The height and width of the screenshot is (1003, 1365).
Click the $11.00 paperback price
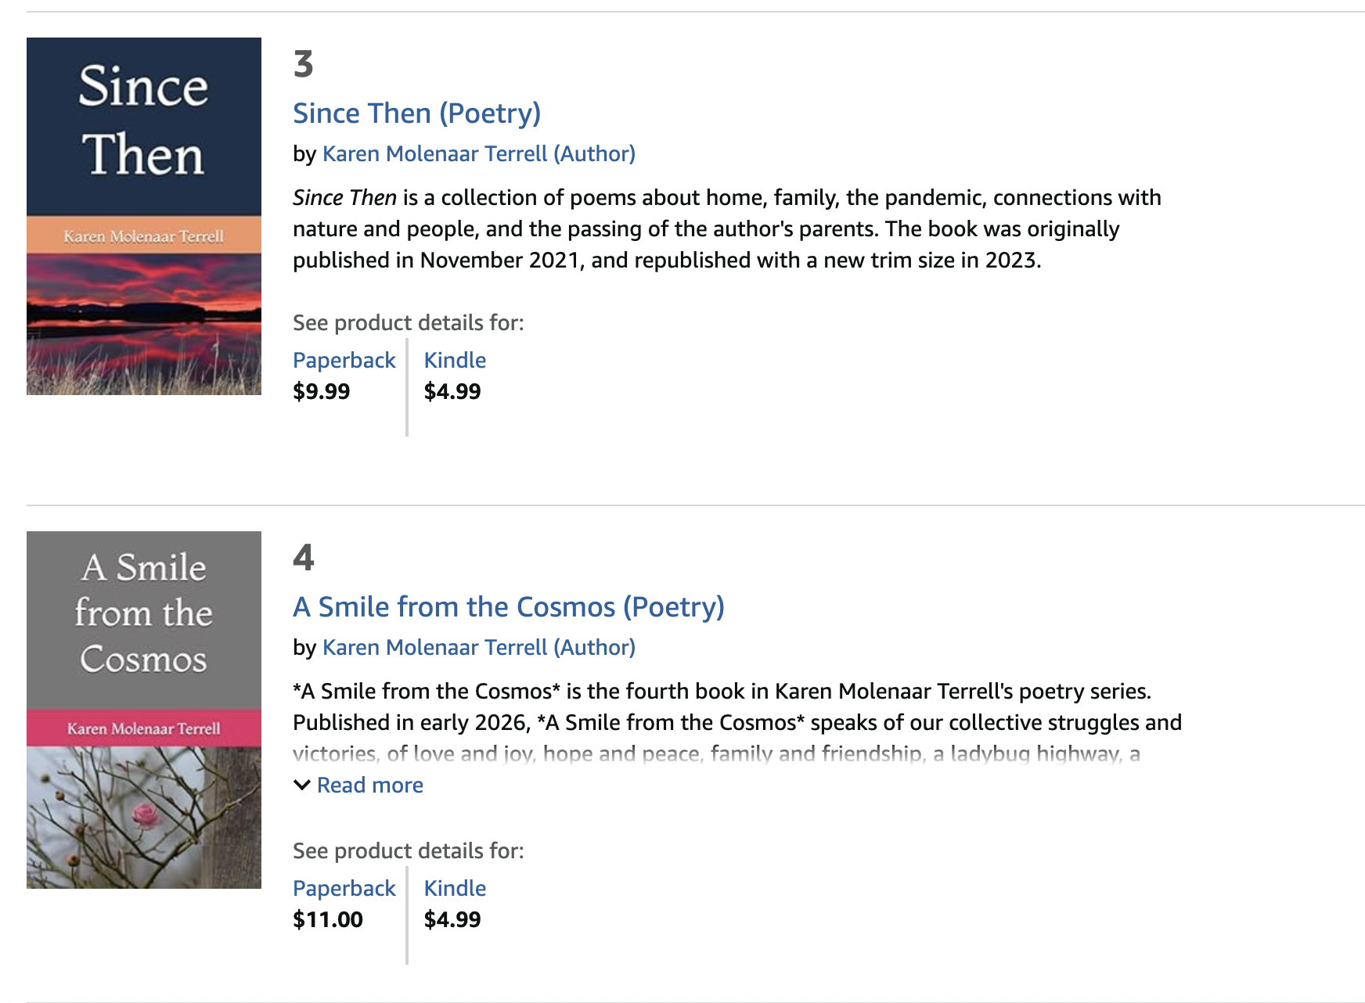(x=327, y=920)
